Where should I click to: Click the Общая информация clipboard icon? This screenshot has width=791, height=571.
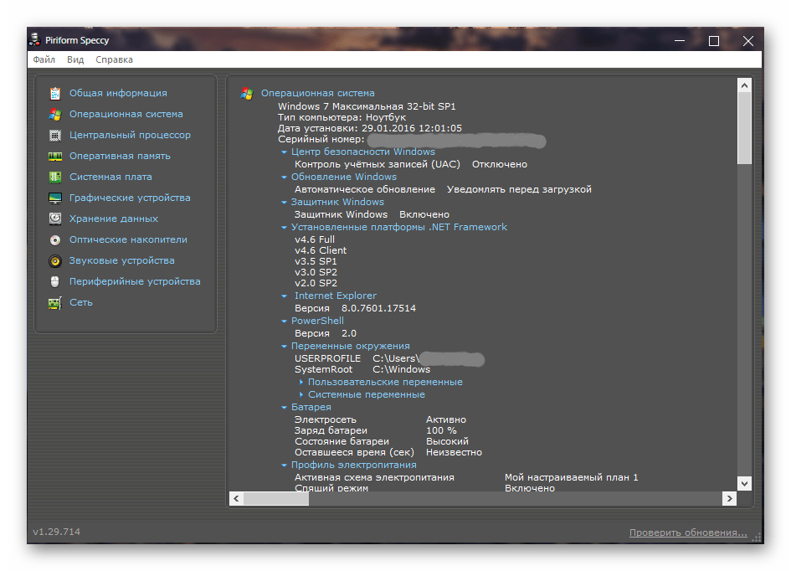[55, 93]
